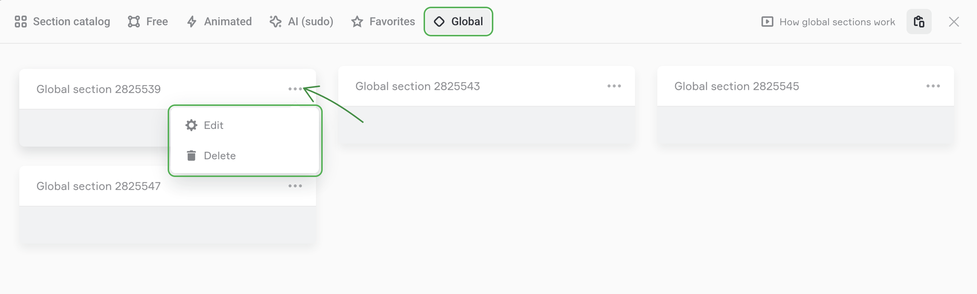Viewport: 977px width, 294px height.
Task: Open three-dot menu for Global section 2825547
Action: pos(295,186)
